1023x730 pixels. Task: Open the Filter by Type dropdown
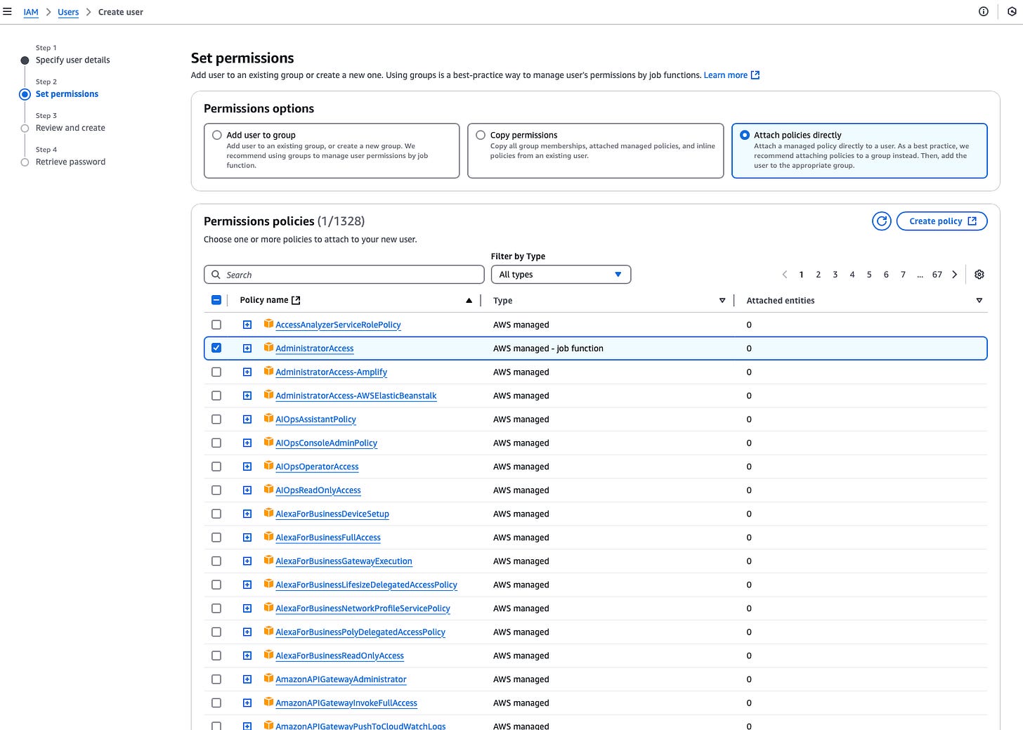point(561,275)
